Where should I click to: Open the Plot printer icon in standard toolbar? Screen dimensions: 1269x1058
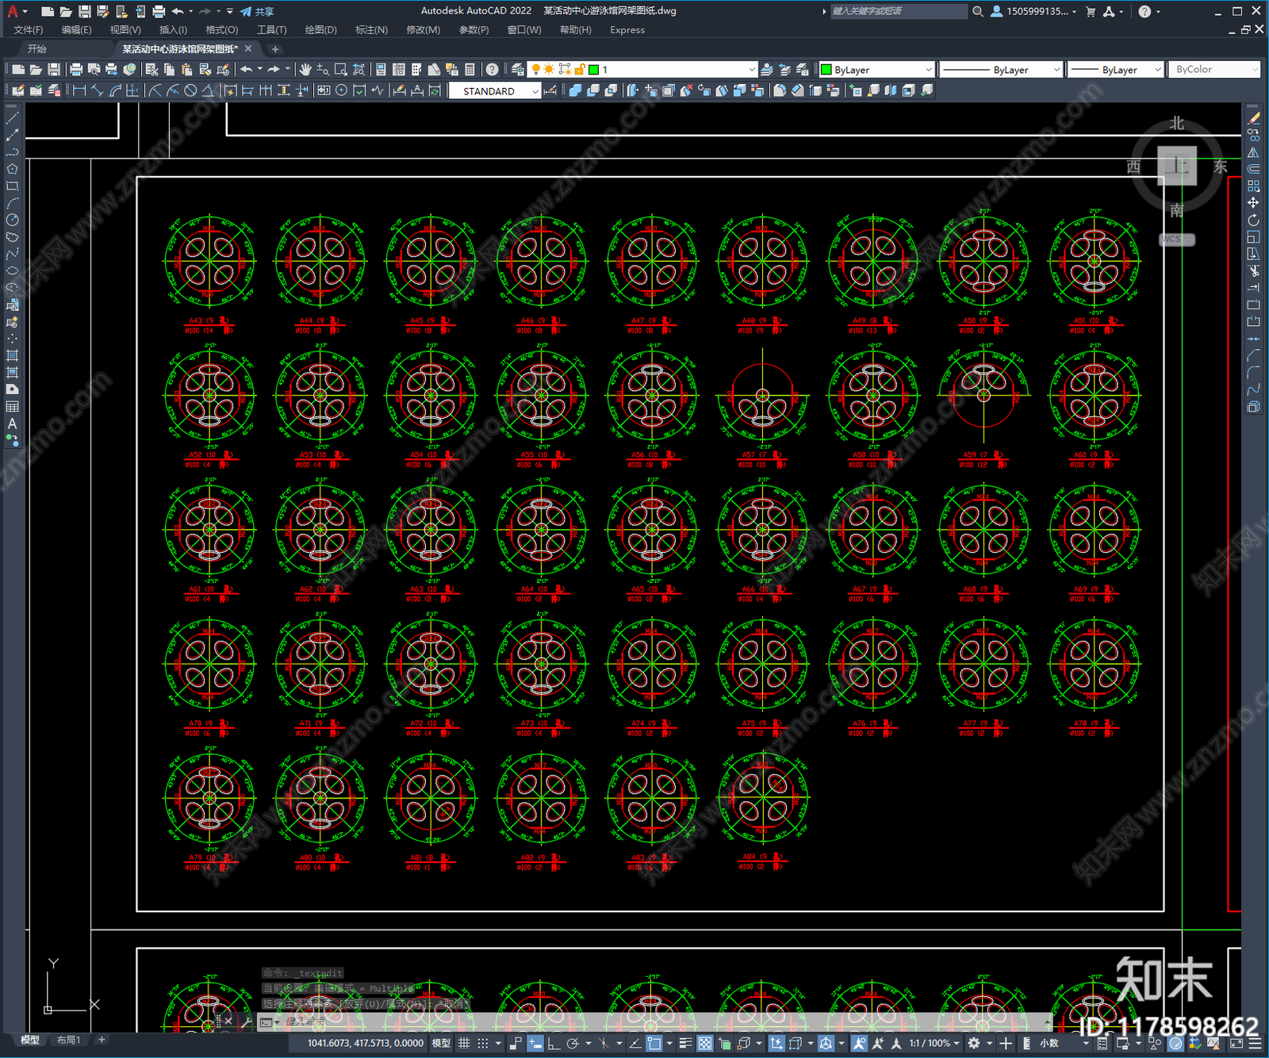click(76, 70)
